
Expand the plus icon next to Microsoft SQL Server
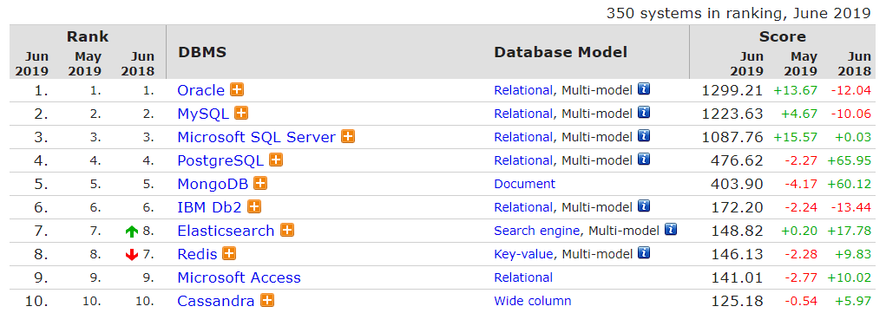(348, 136)
